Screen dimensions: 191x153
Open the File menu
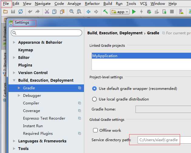coord(6,4)
